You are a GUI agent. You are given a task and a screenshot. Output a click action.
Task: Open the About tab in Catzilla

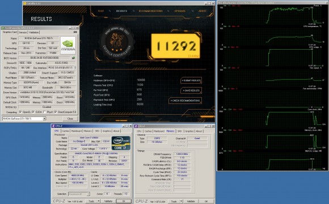(x=203, y=11)
